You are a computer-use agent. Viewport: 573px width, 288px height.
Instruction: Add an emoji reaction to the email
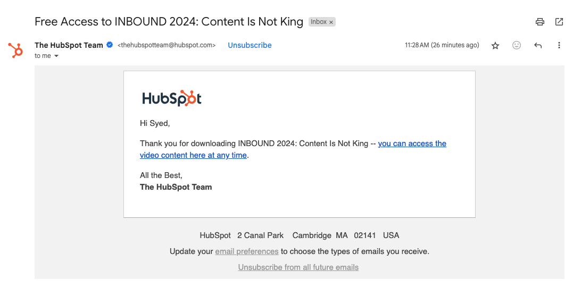point(517,45)
